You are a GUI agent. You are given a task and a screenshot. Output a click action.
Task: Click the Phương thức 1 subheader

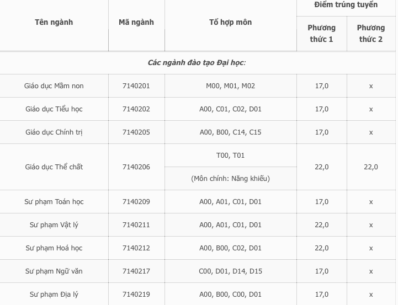pos(321,33)
